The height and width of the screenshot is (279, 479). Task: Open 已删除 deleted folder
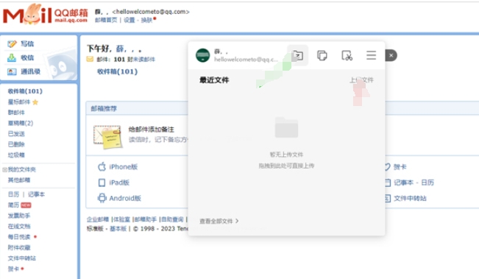click(16, 144)
